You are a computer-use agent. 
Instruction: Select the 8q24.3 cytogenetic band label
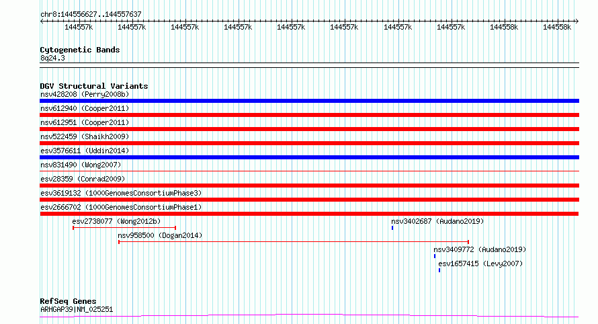click(52, 58)
